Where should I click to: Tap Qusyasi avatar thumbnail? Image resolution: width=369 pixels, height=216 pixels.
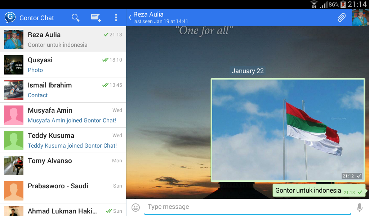(x=14, y=65)
